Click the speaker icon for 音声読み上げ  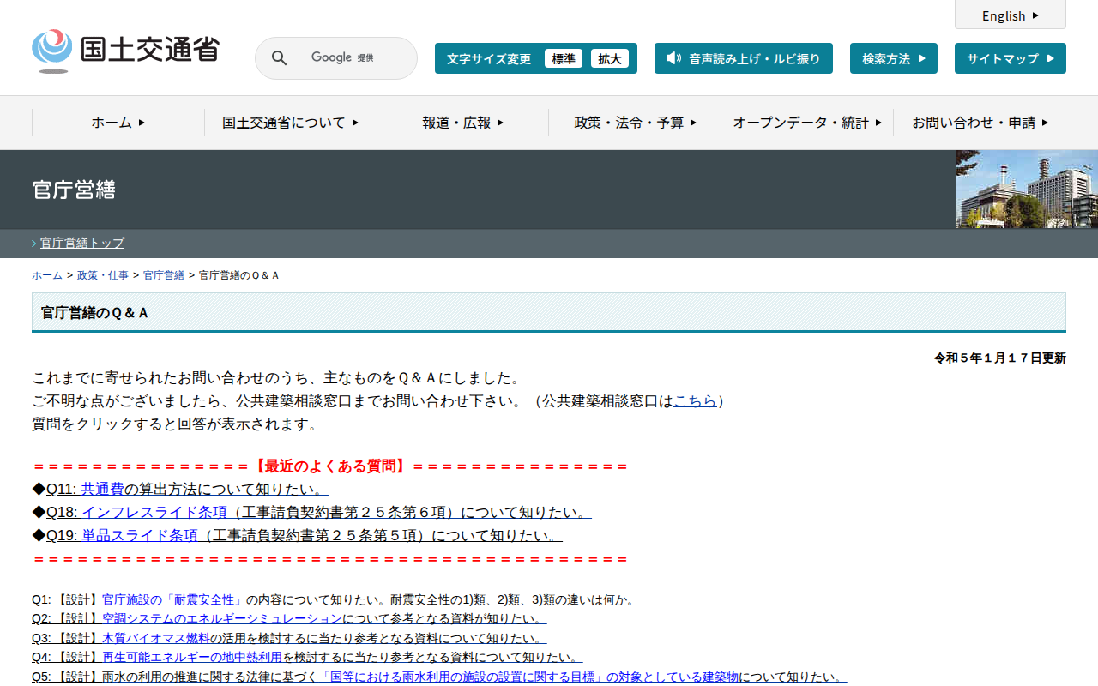tap(673, 58)
